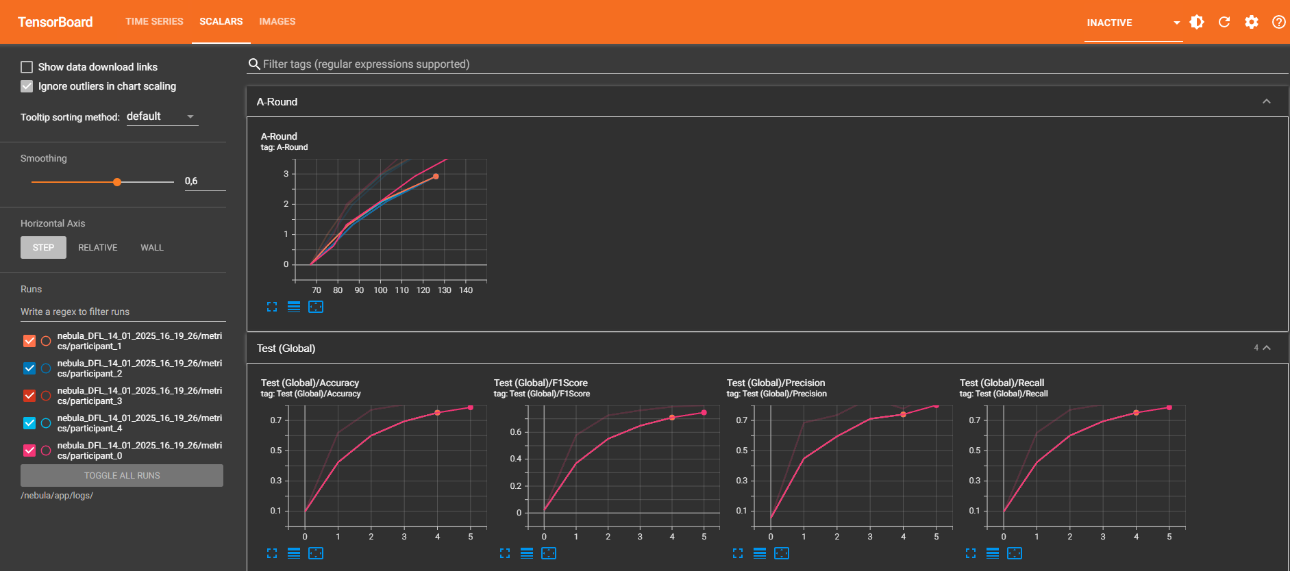Click the Smoothing slider handle
Viewport: 1290px width, 571px height.
[117, 182]
